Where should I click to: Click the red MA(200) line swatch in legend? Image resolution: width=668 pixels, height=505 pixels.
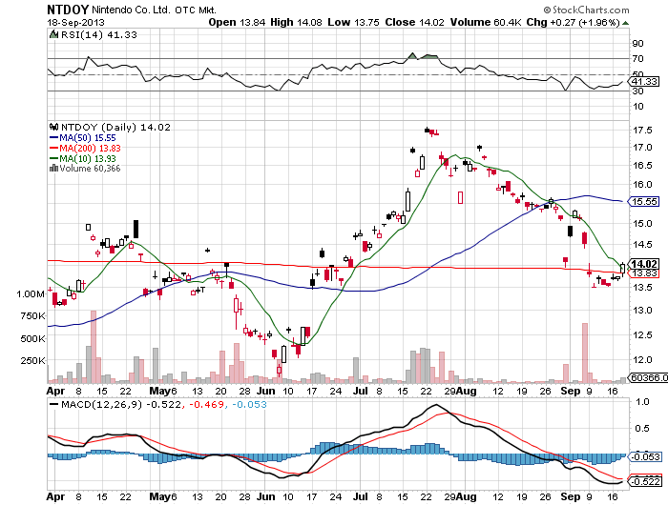[x=53, y=148]
